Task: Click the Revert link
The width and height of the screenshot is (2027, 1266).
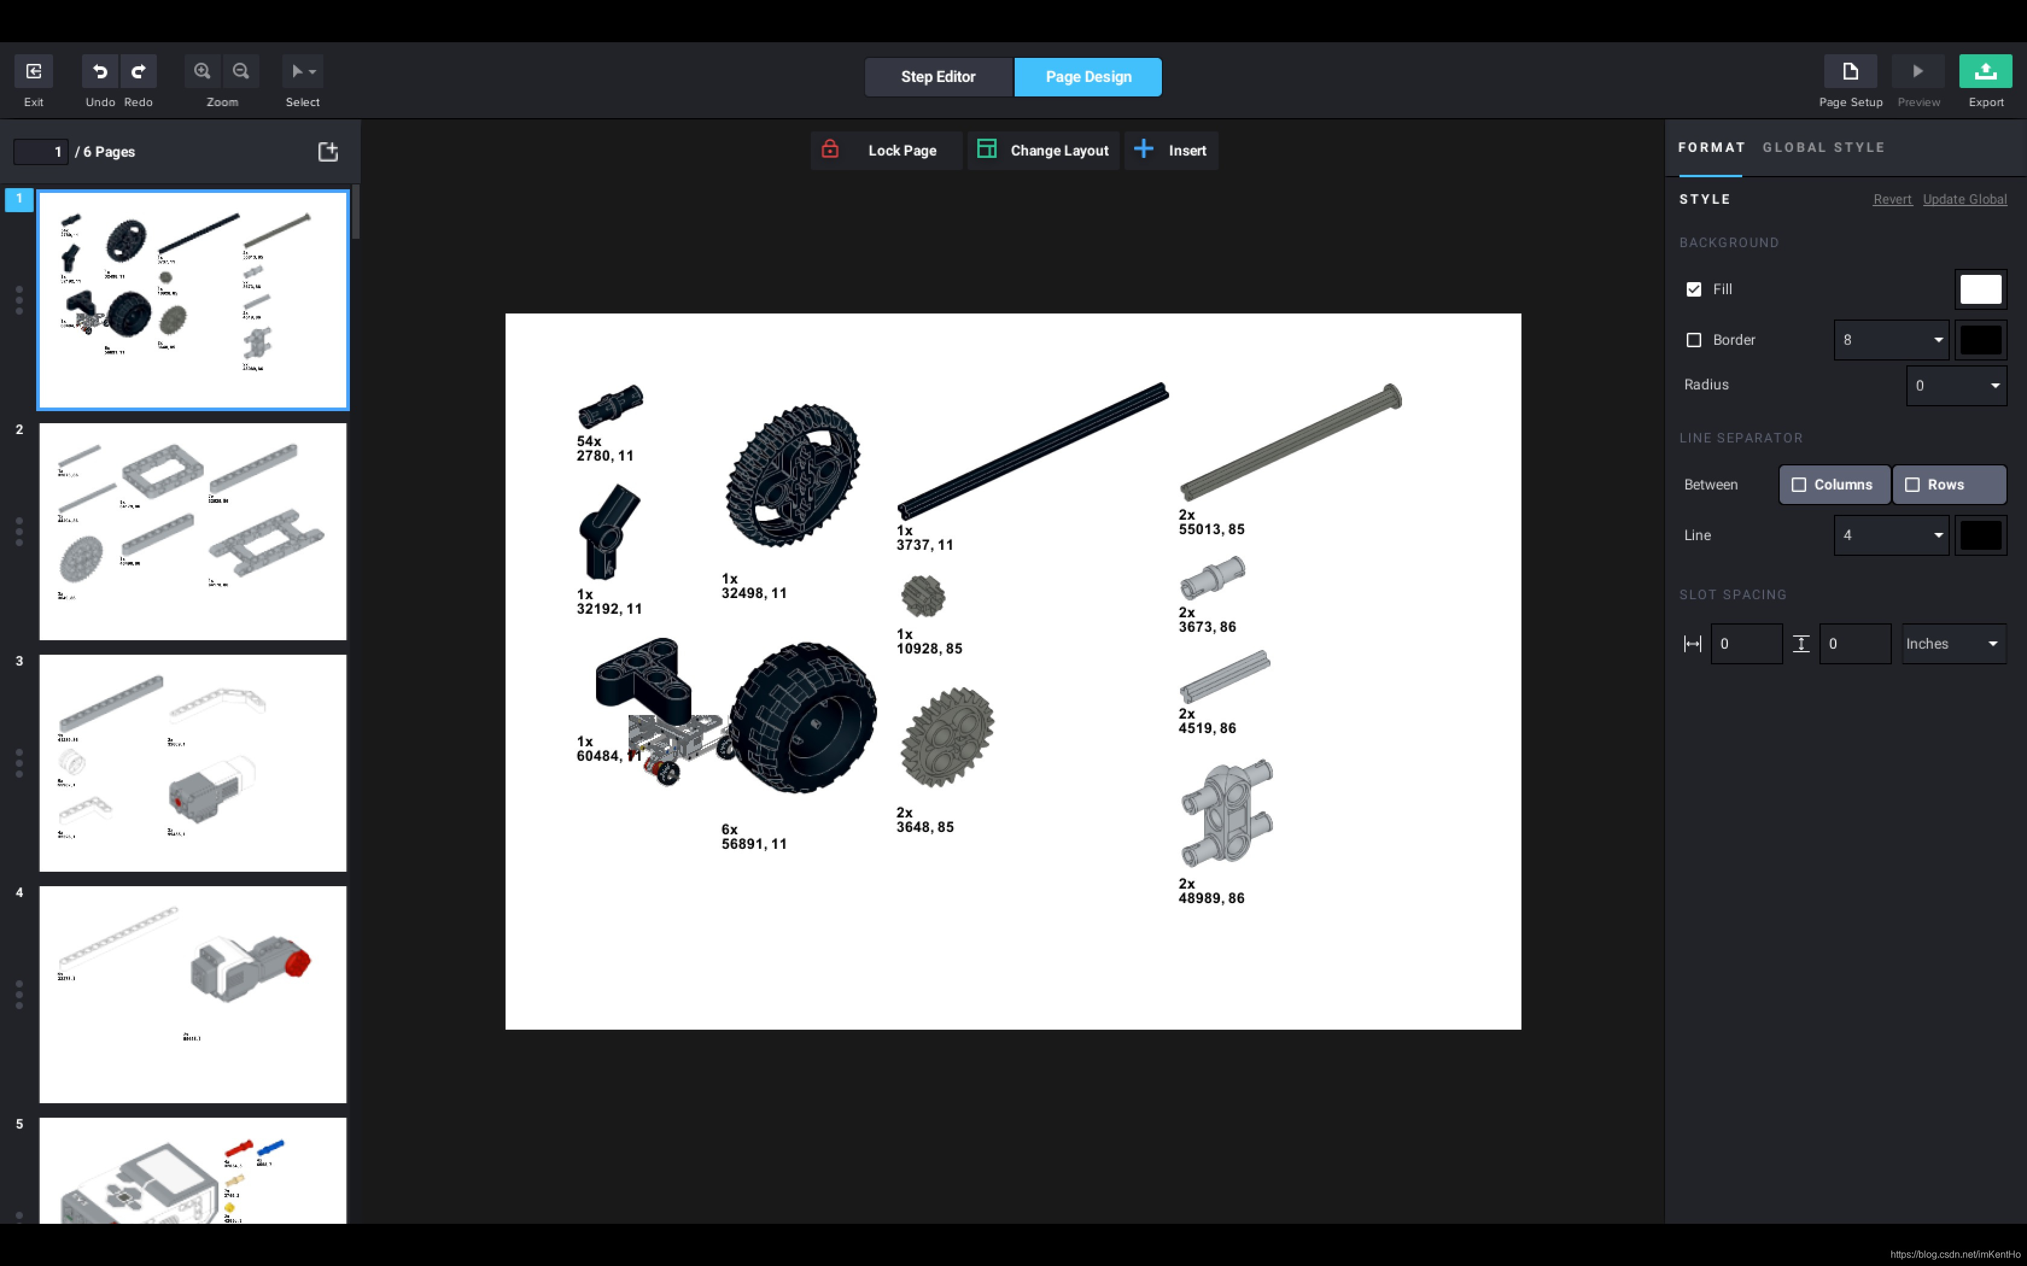Action: [x=1891, y=200]
